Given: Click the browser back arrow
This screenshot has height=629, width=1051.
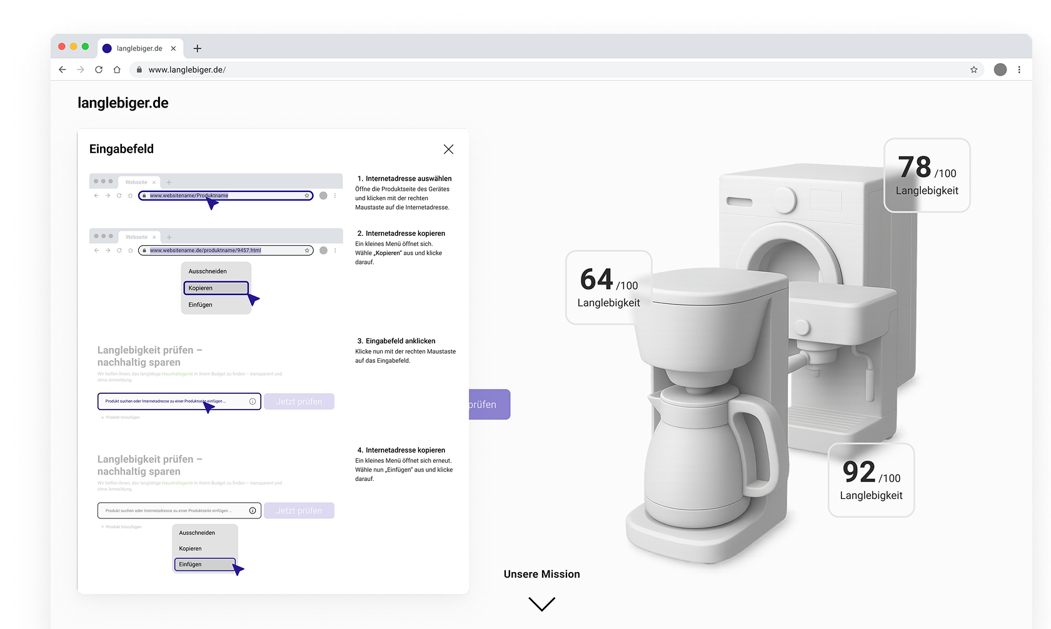Looking at the screenshot, I should click(62, 70).
